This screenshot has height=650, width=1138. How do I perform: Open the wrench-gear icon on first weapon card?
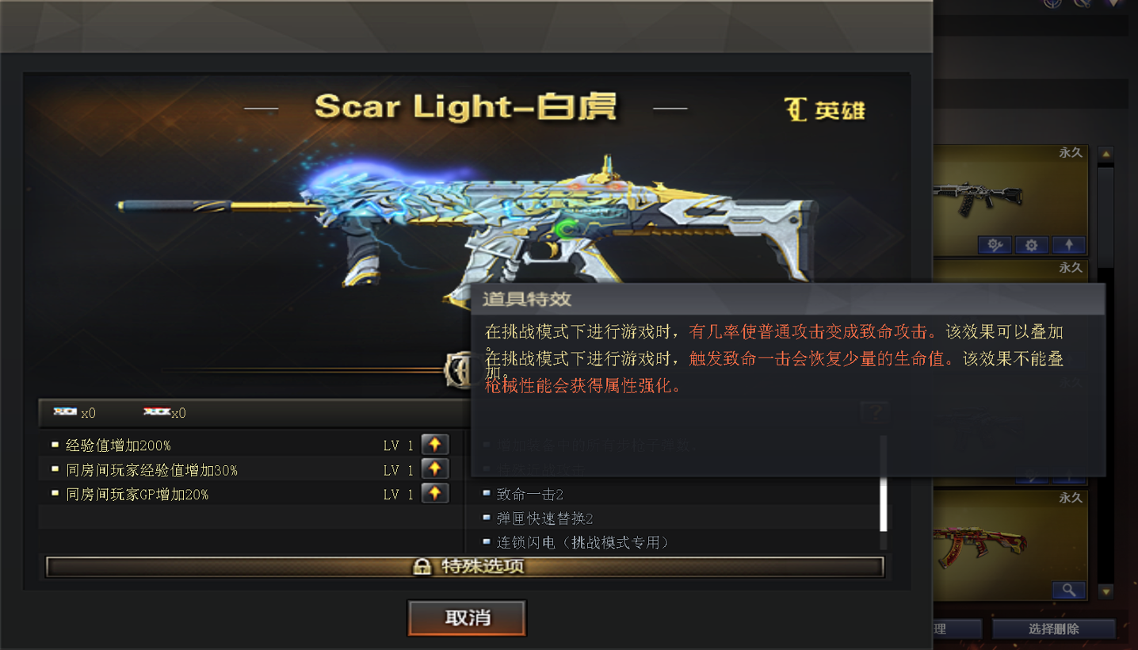995,245
